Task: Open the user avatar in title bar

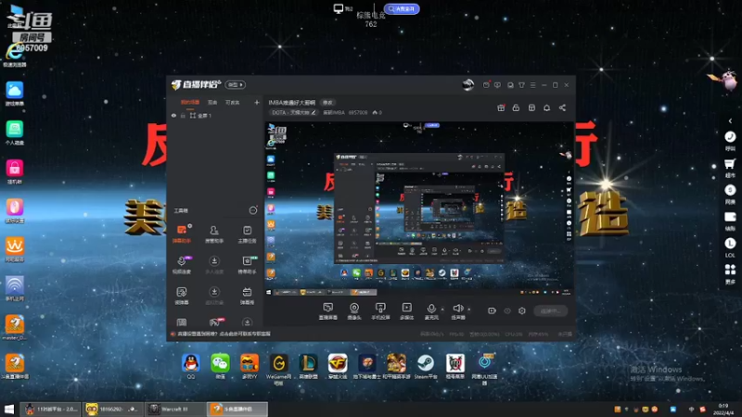Action: [468, 84]
